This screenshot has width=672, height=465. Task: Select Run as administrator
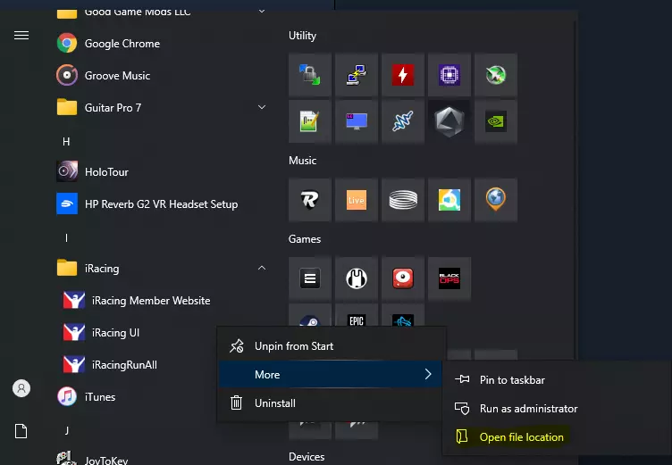click(557, 409)
